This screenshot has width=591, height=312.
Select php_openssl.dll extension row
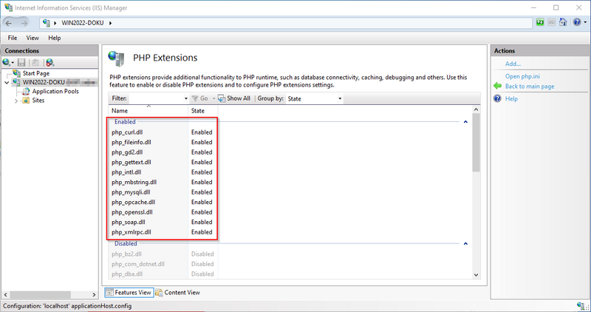[163, 212]
